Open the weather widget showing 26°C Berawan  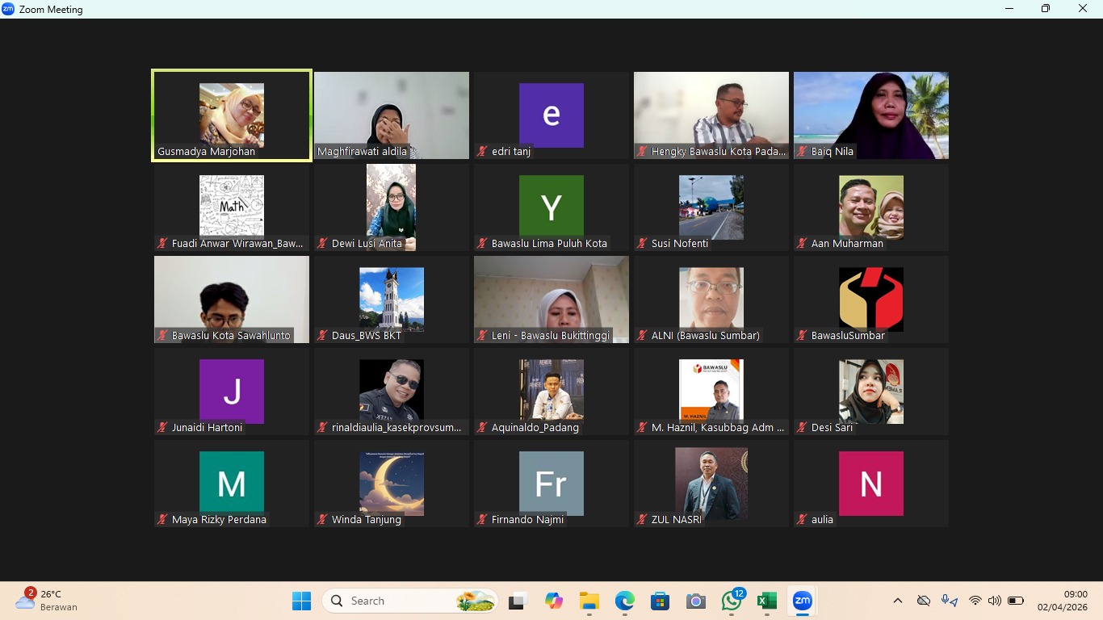tap(47, 601)
